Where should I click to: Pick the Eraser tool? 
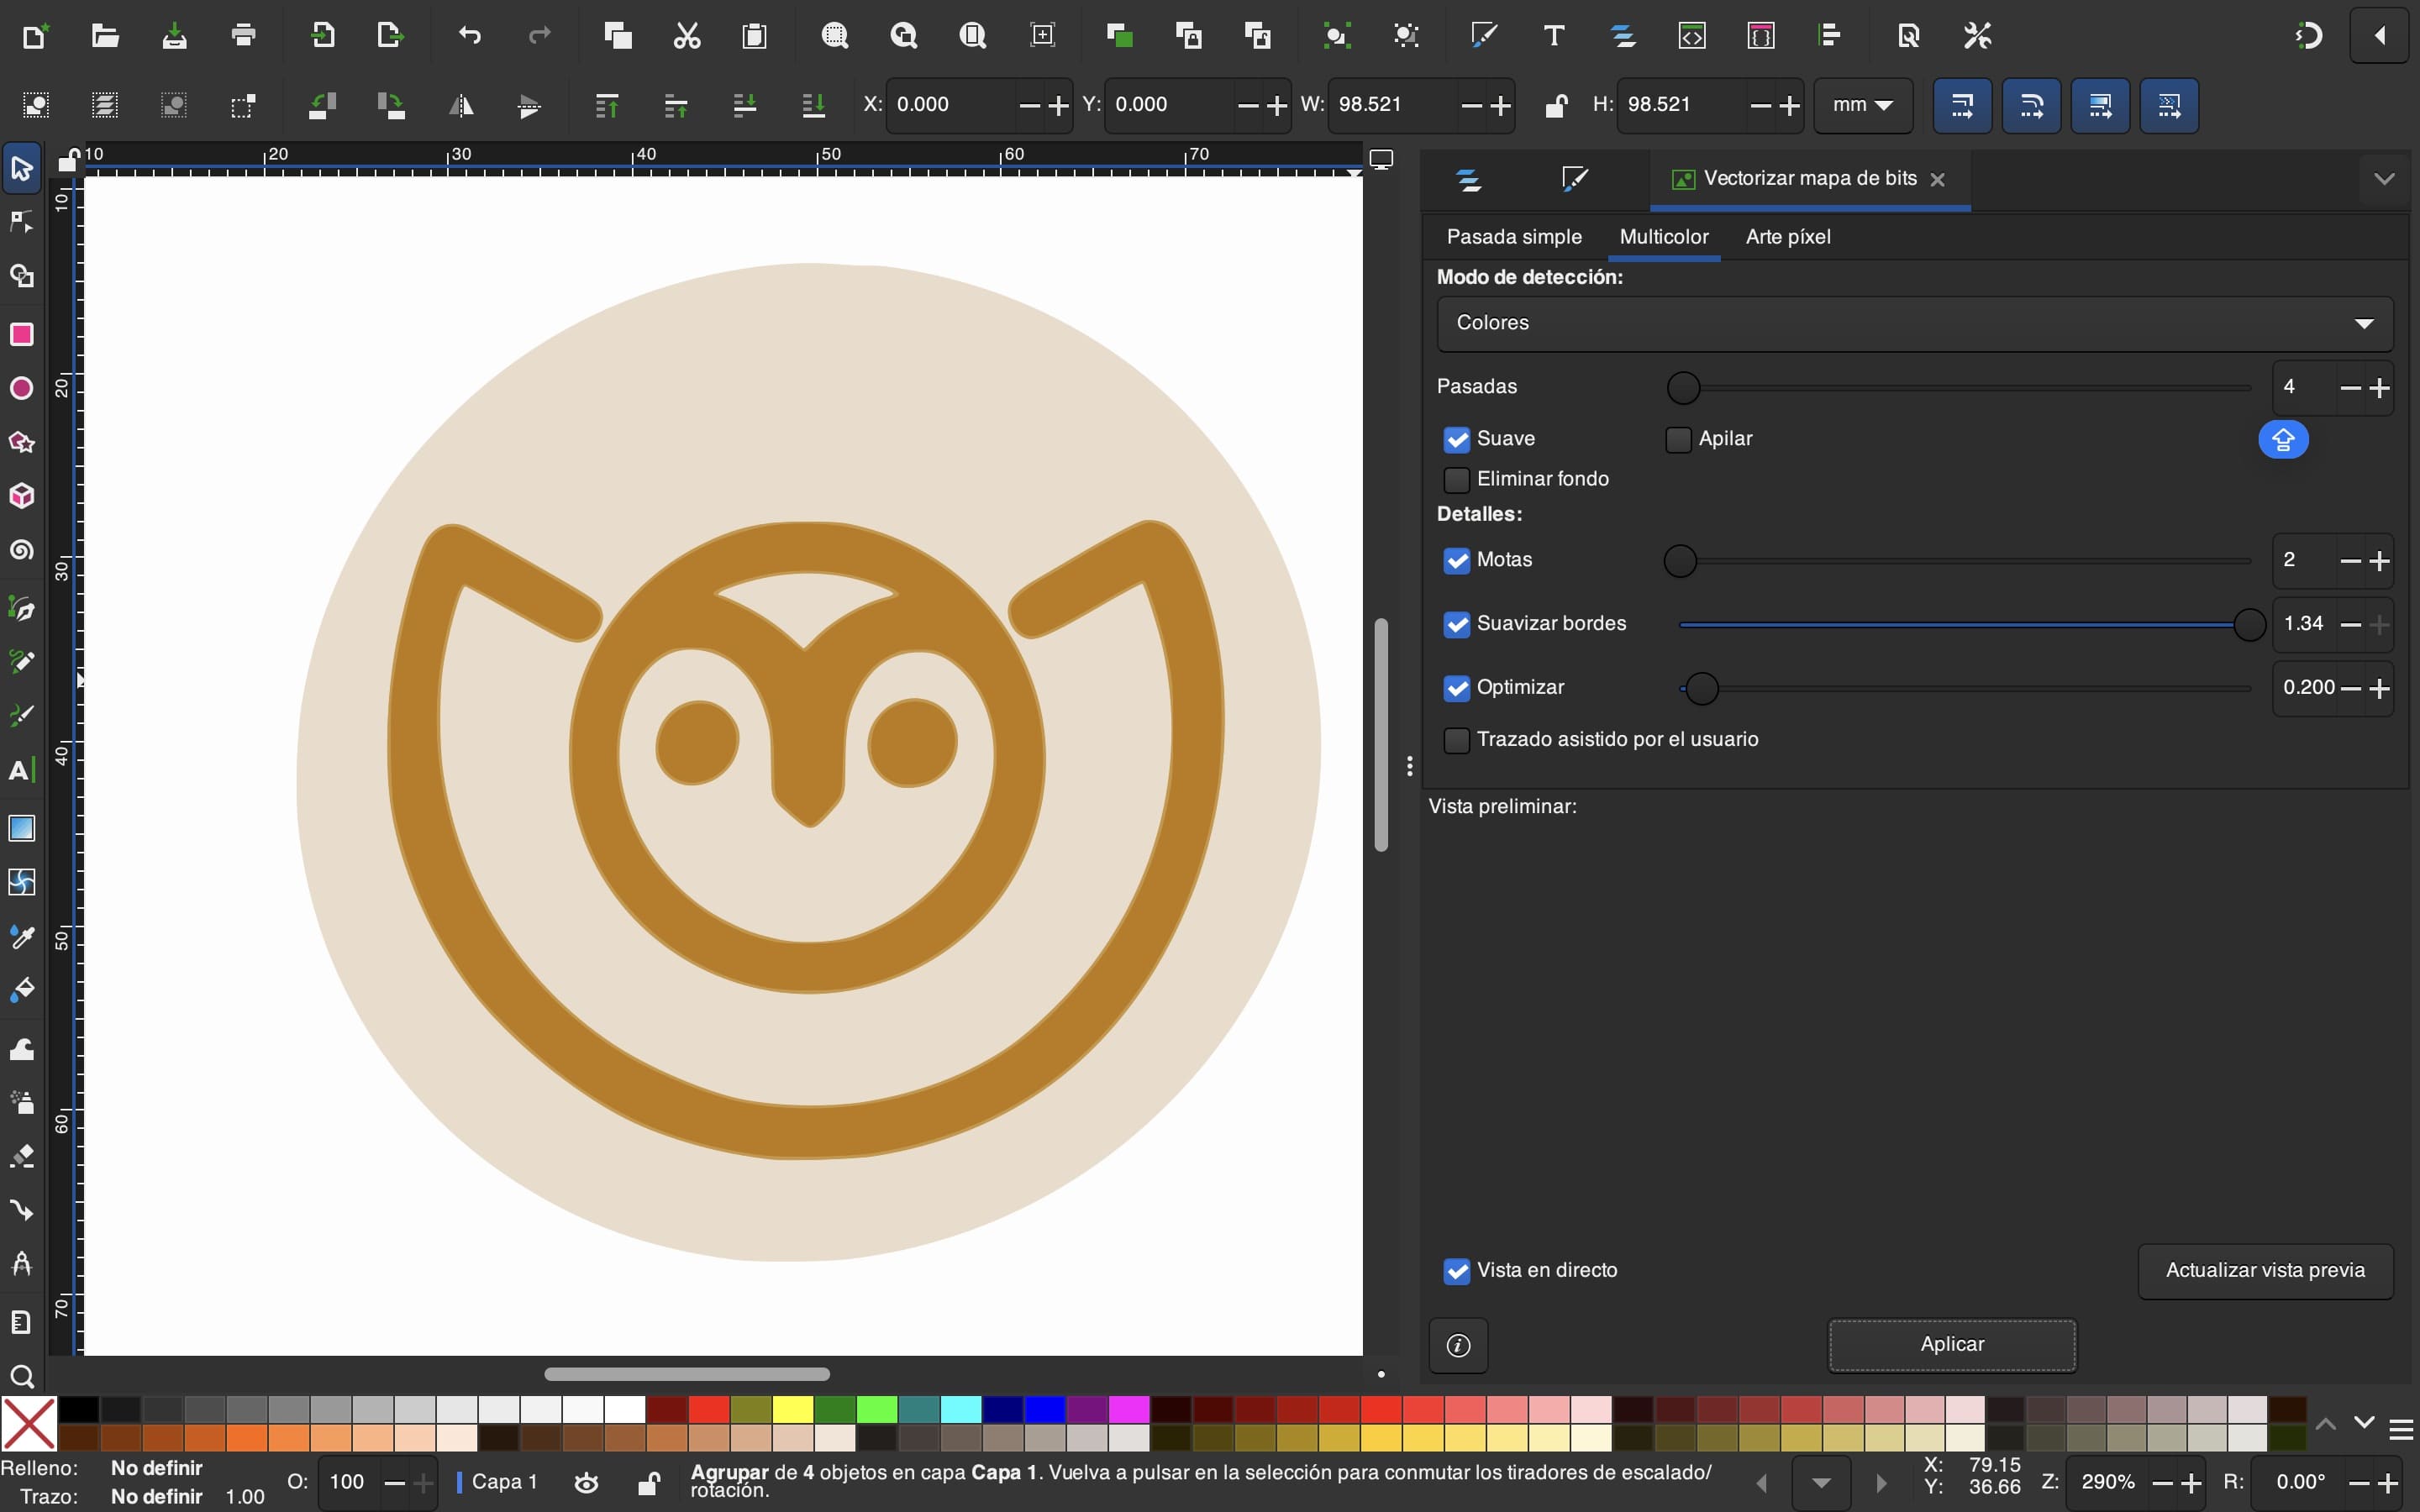(22, 1156)
